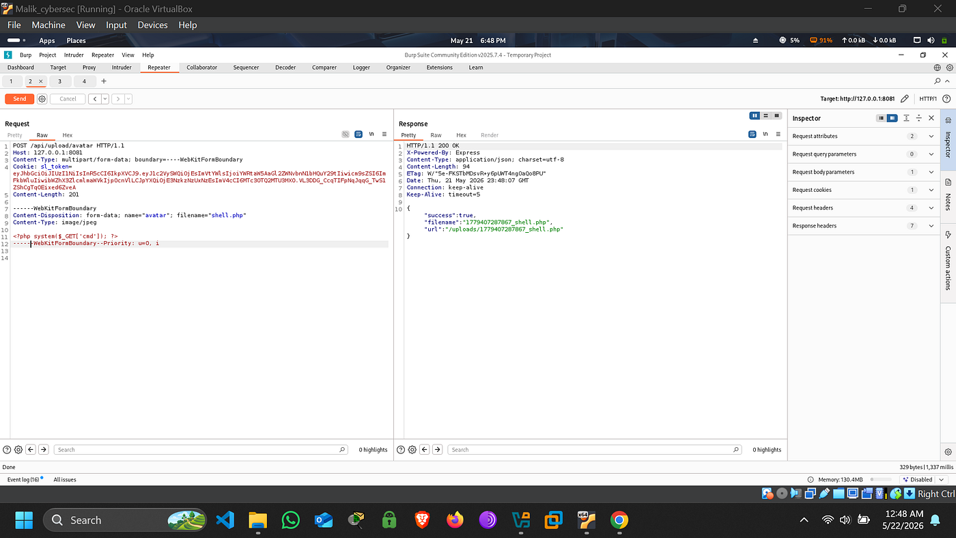This screenshot has width=956, height=538.
Task: Go to previous request search match
Action: 31,450
